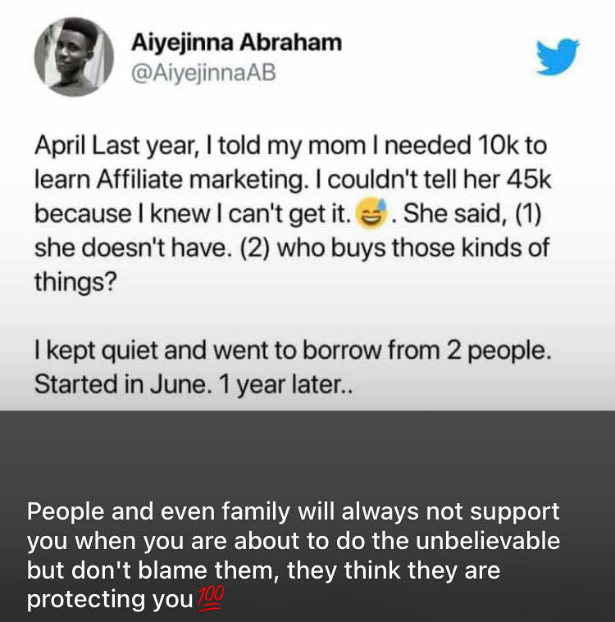Click the Twitter bird logo
The image size is (615, 622).
coord(558,56)
